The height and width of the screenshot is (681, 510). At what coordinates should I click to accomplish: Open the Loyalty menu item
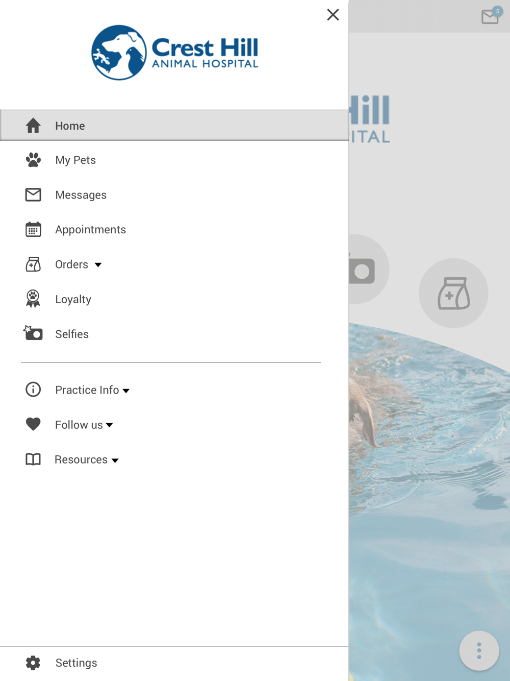[73, 299]
